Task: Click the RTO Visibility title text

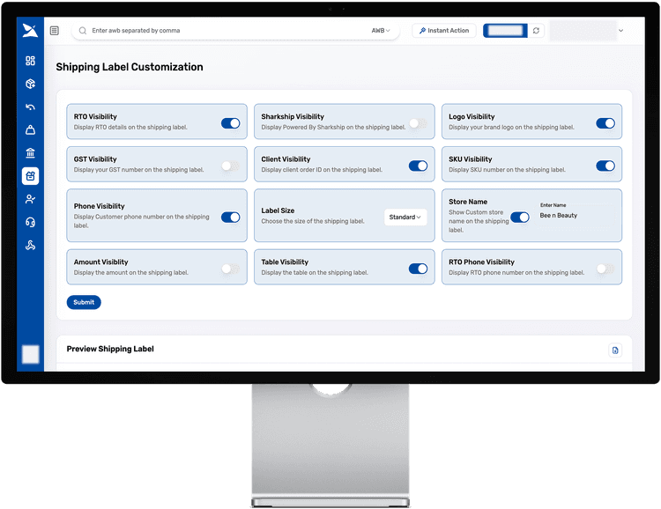Action: [x=95, y=117]
